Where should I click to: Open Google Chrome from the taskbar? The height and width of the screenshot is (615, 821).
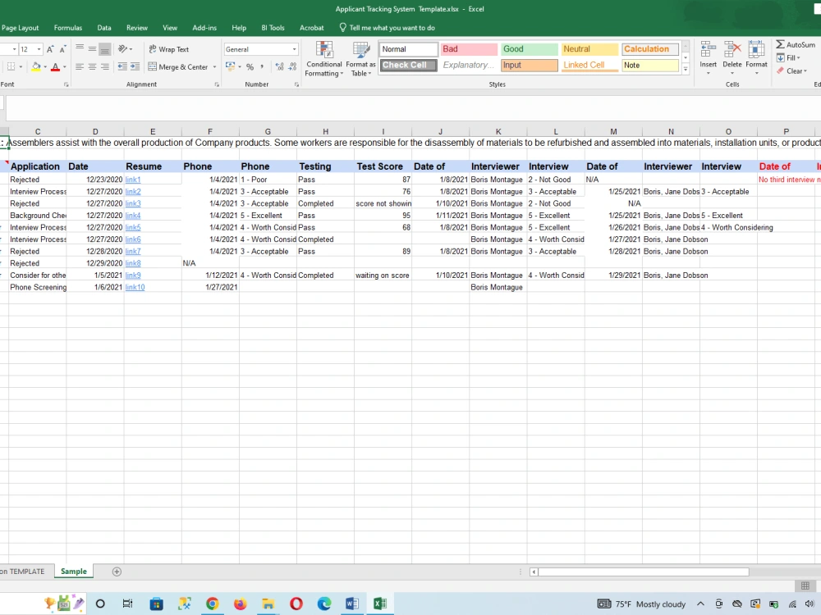coord(212,604)
